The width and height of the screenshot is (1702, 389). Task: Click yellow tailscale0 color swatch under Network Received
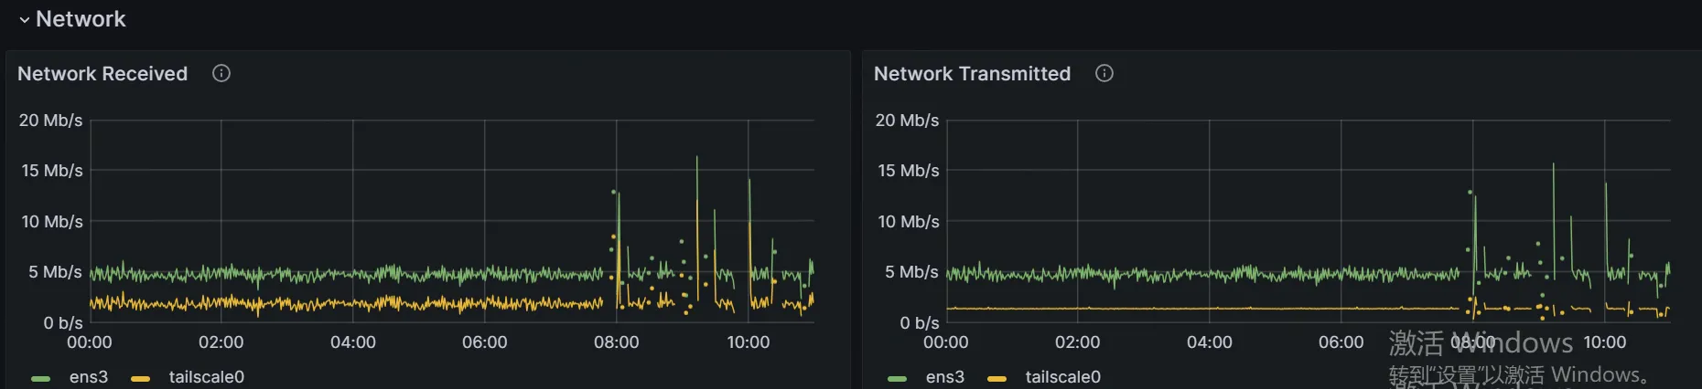tap(140, 378)
